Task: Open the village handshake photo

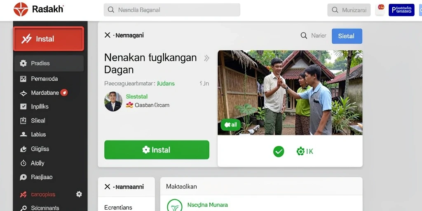Action: tap(290, 93)
